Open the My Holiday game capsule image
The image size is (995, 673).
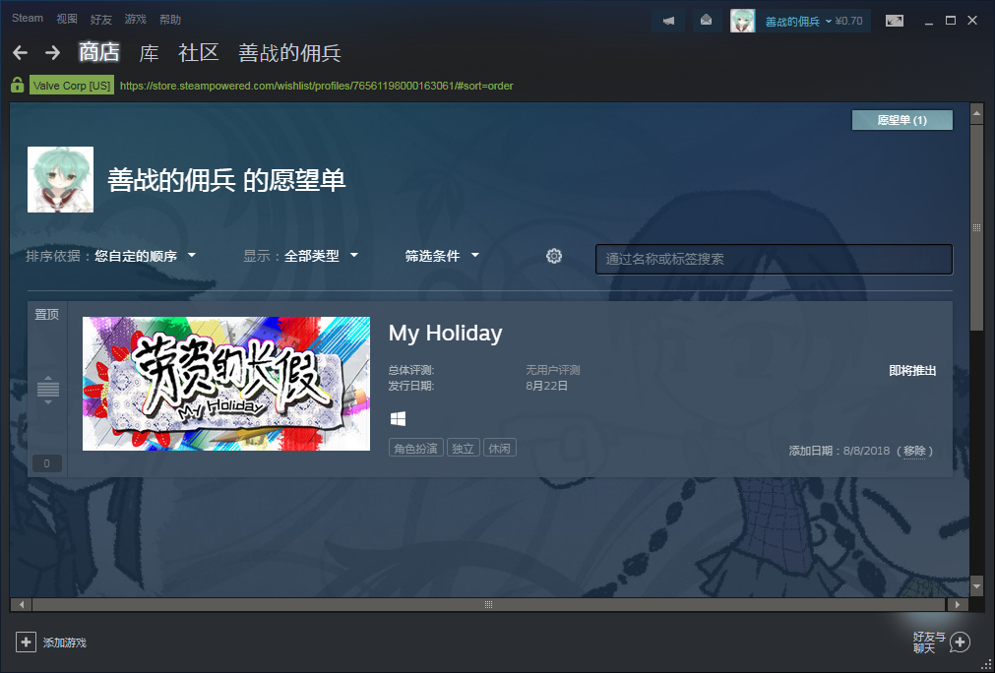coord(226,384)
